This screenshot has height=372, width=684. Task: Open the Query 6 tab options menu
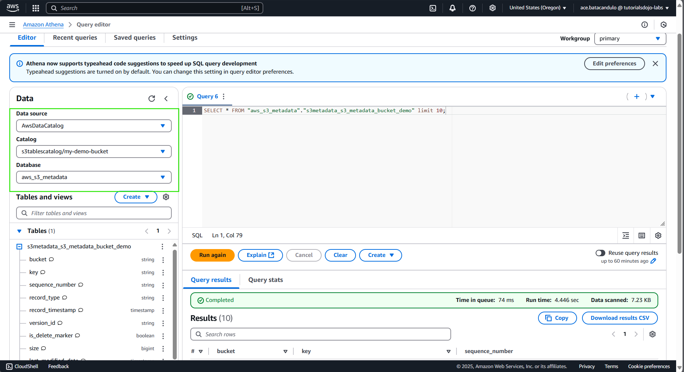click(224, 96)
